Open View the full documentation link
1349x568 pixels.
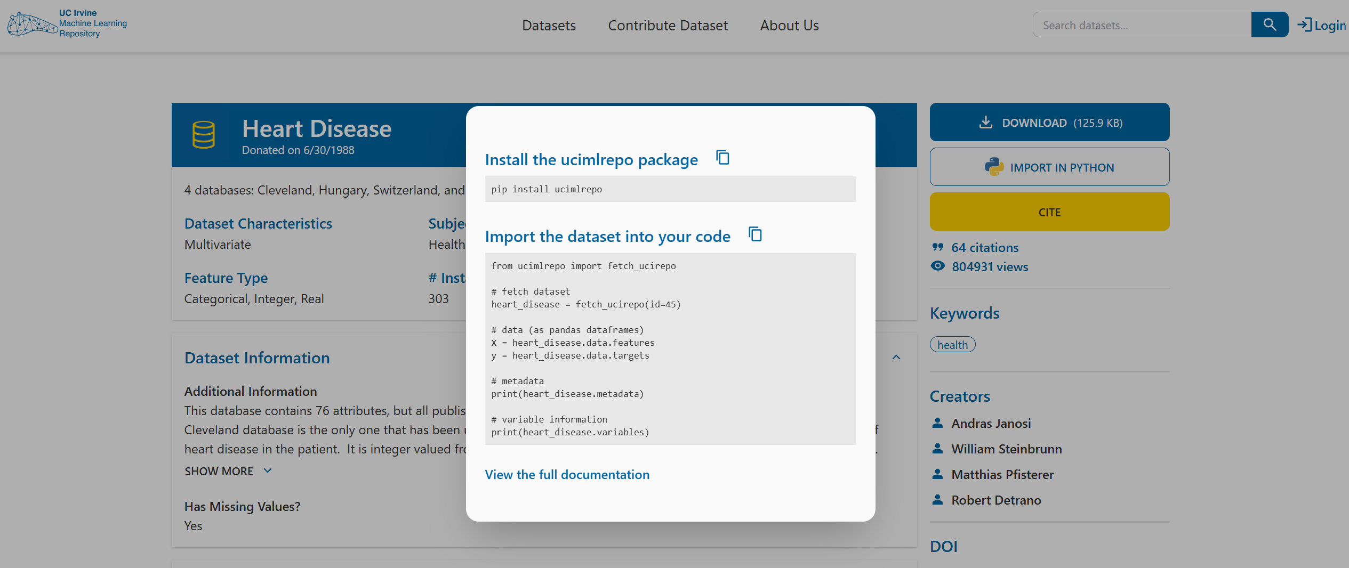point(567,474)
